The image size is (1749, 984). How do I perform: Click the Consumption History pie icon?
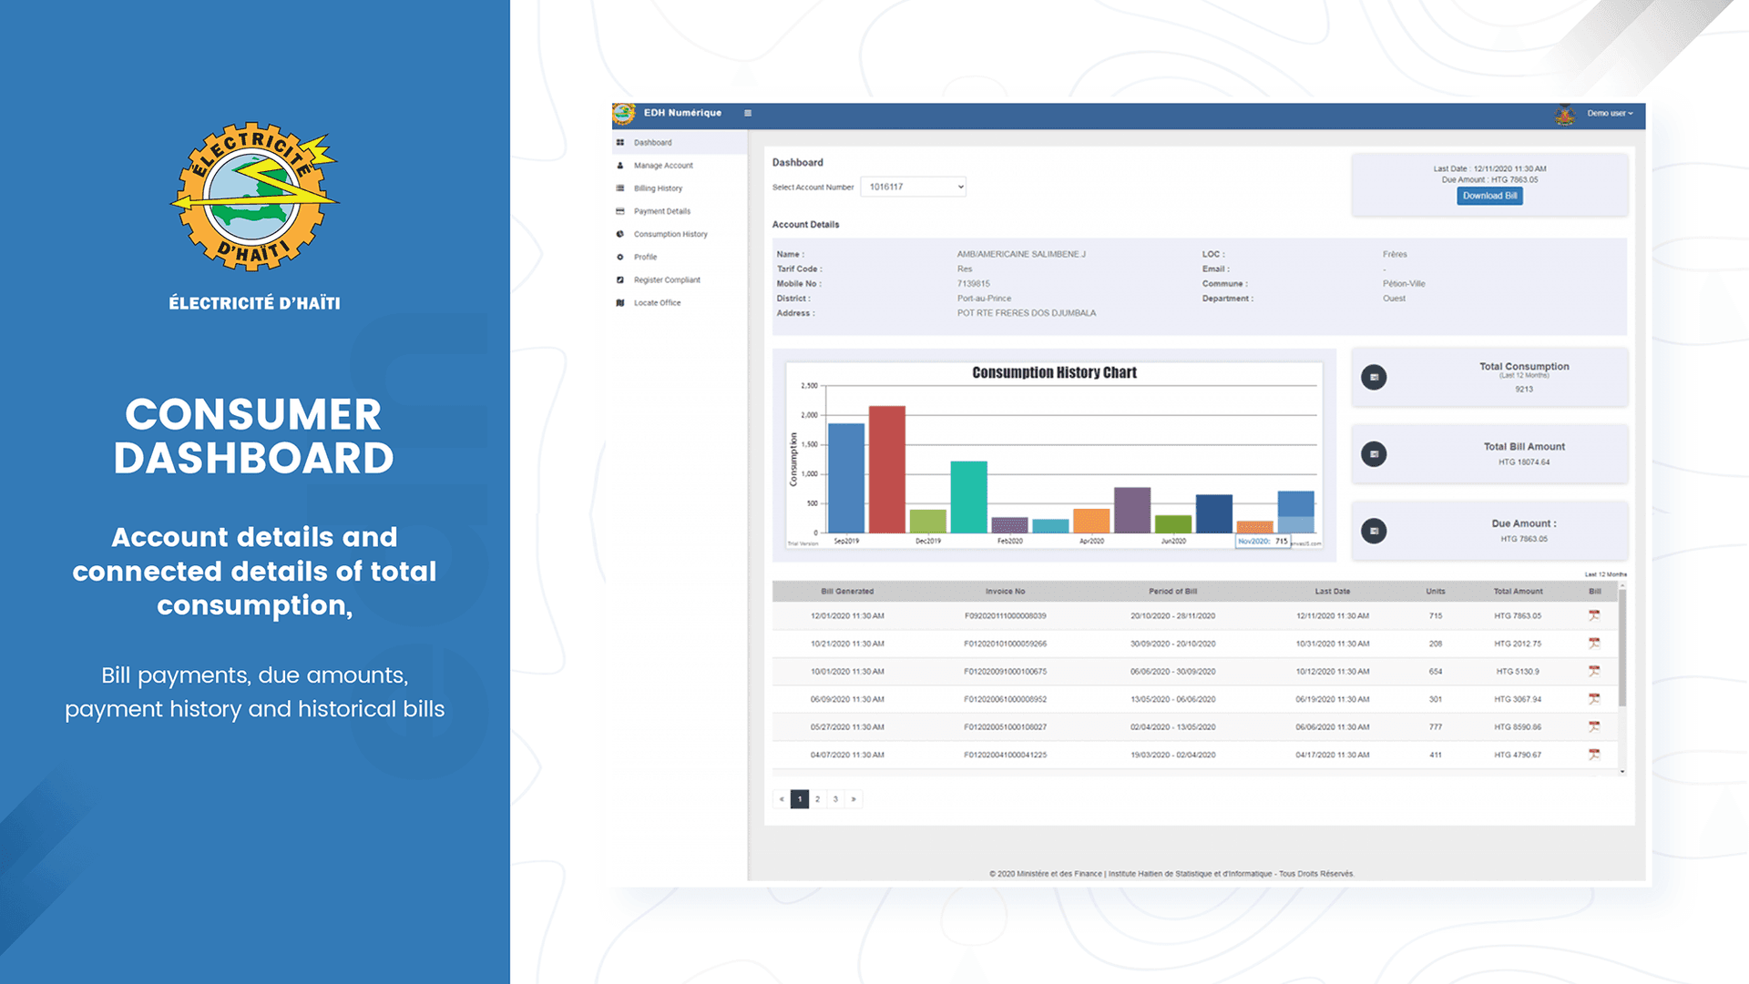pyautogui.click(x=620, y=234)
